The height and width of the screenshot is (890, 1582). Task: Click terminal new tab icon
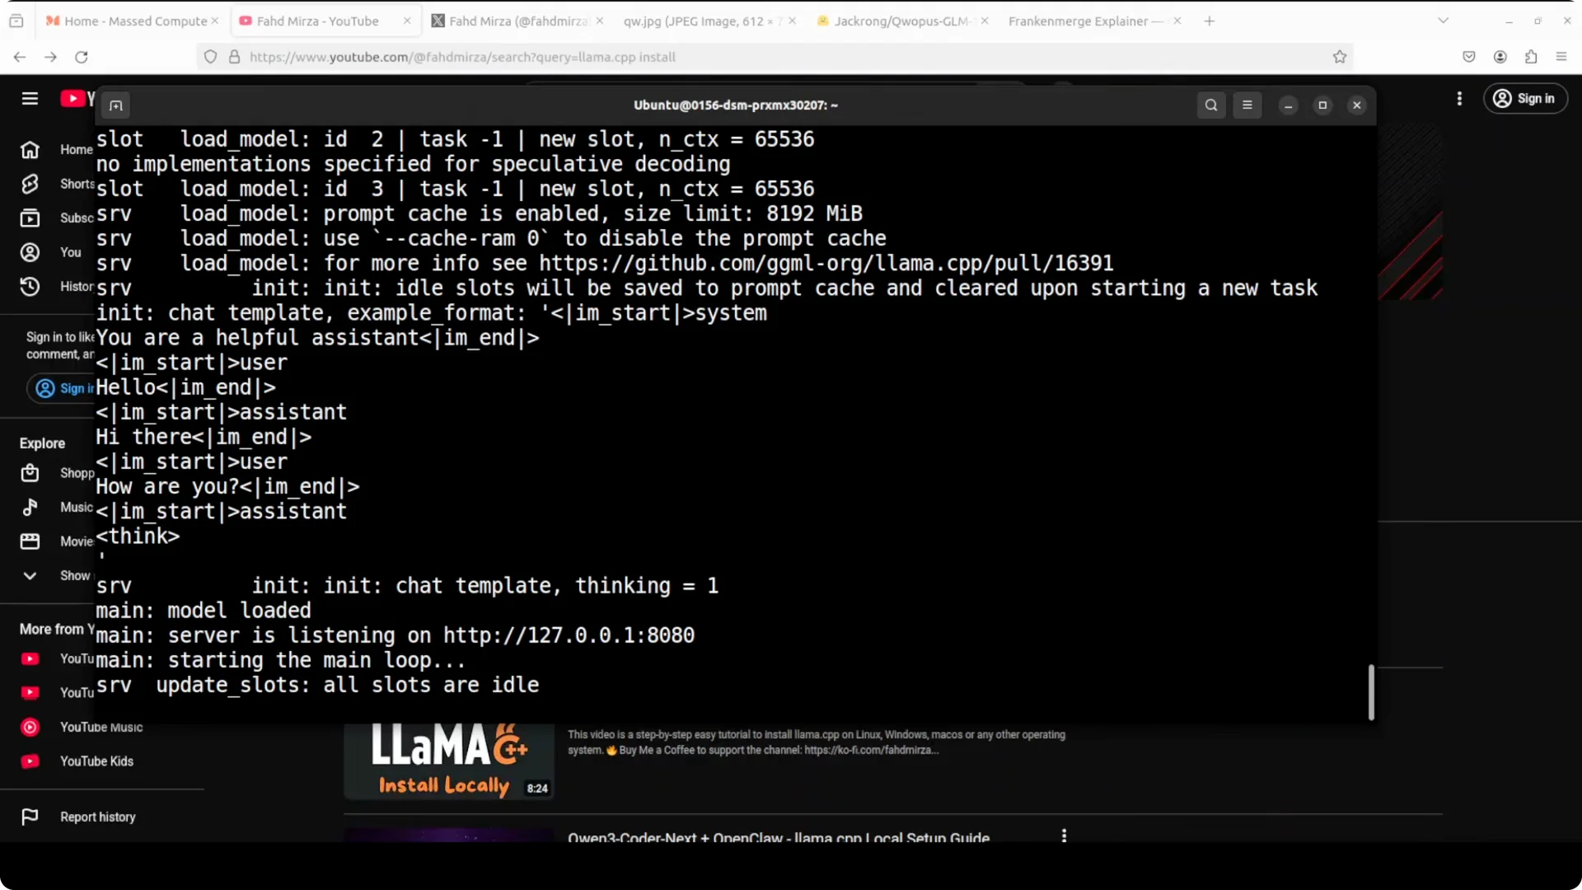coord(116,105)
